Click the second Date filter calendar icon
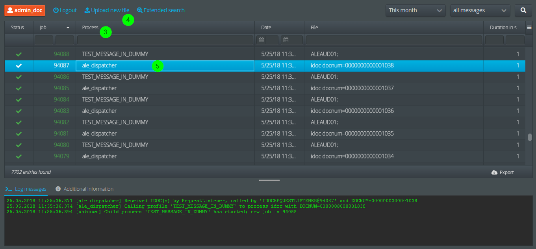 click(286, 40)
